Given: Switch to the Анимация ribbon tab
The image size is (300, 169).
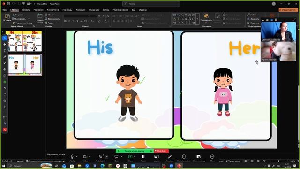Looking at the screenshot, I should 81,10.
